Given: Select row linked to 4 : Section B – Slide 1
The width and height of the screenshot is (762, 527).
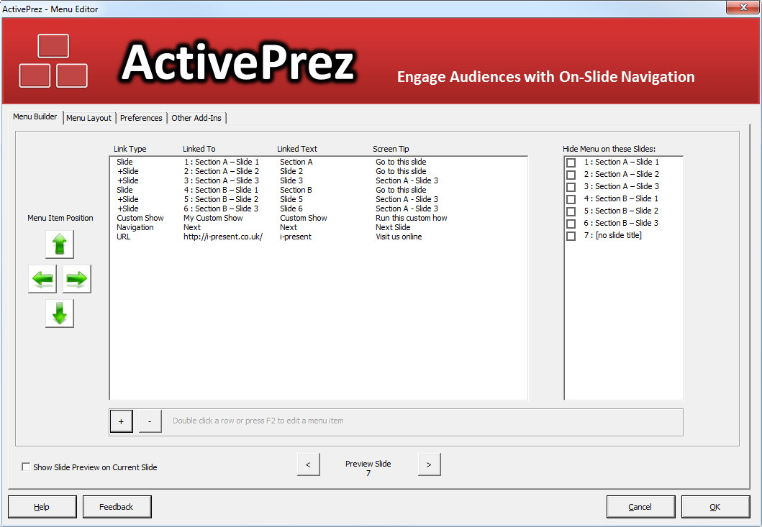Looking at the screenshot, I should [x=318, y=190].
